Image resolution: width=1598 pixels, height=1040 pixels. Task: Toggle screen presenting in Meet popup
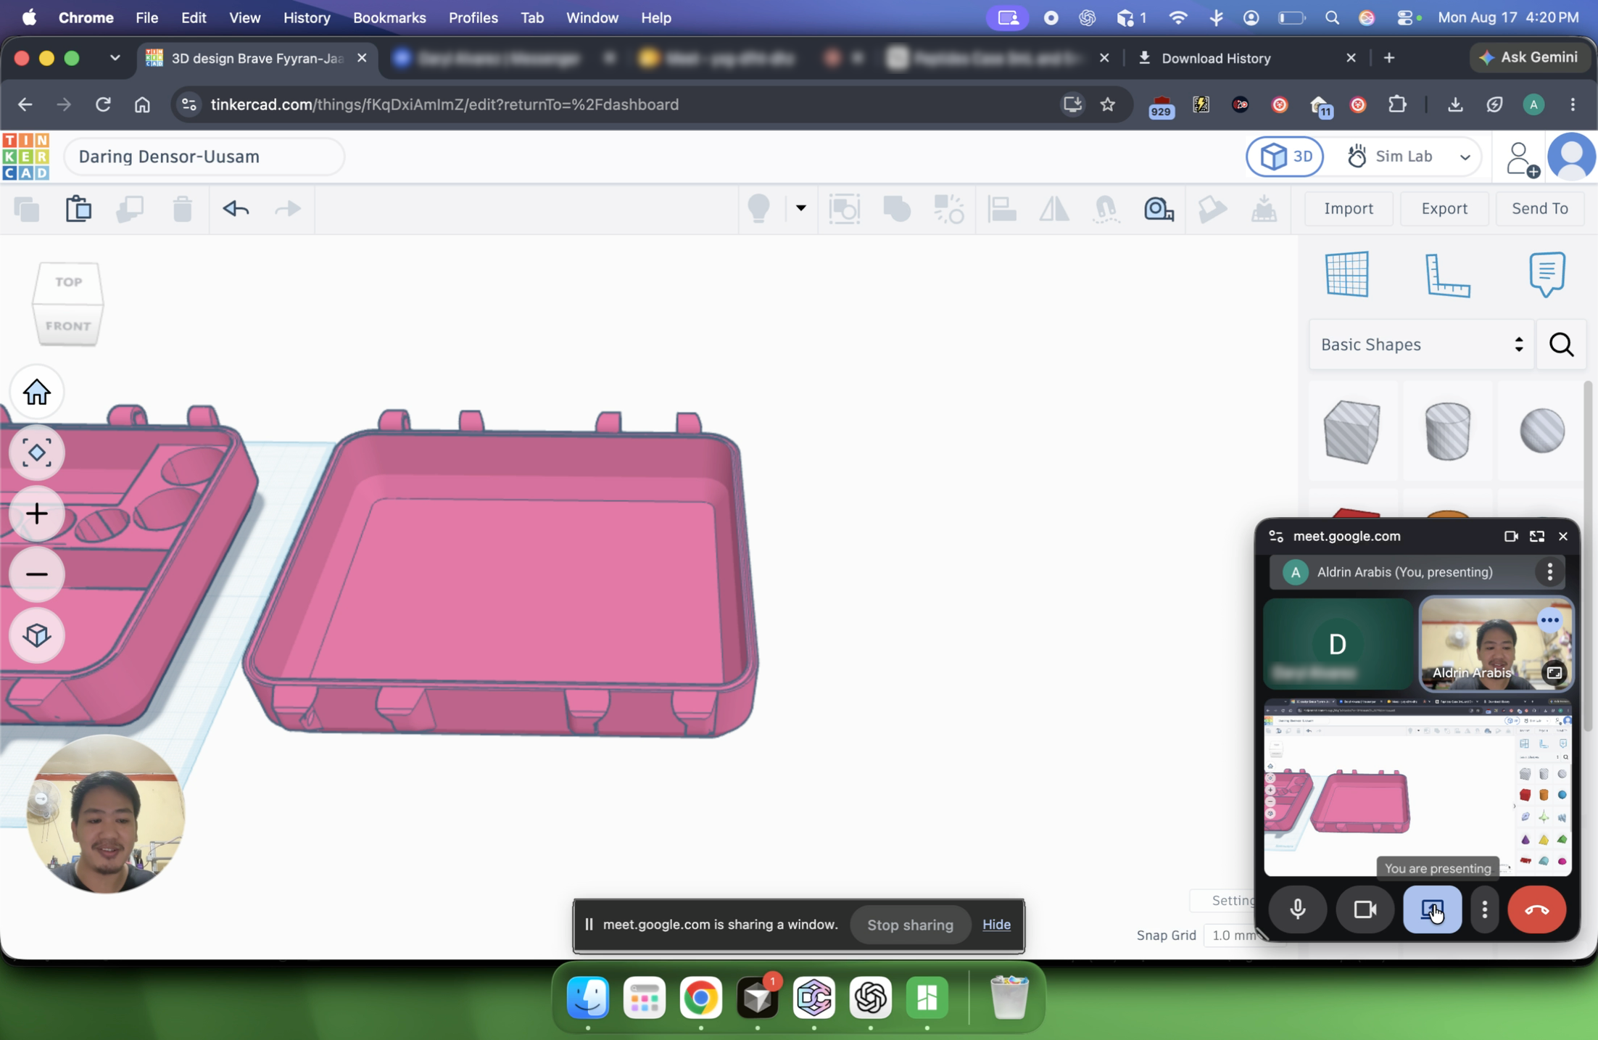1432,909
